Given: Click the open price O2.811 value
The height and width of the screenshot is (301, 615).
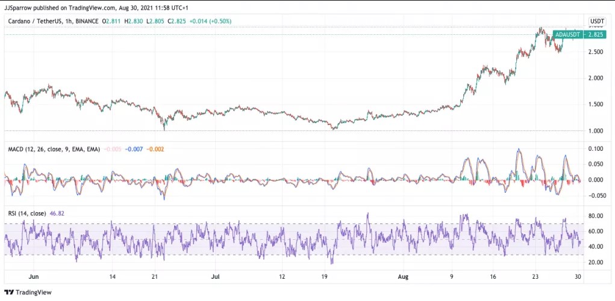Looking at the screenshot, I should (x=112, y=21).
